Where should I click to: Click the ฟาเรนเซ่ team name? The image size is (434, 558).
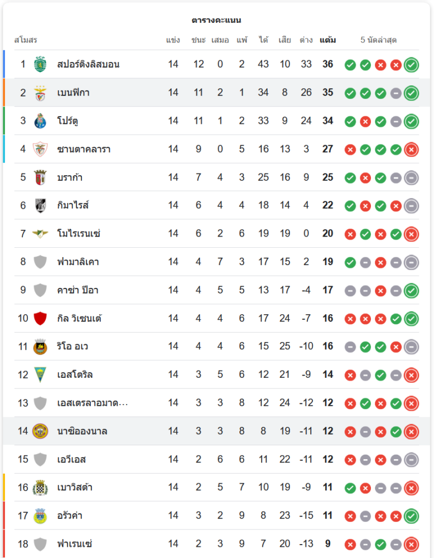click(x=74, y=544)
